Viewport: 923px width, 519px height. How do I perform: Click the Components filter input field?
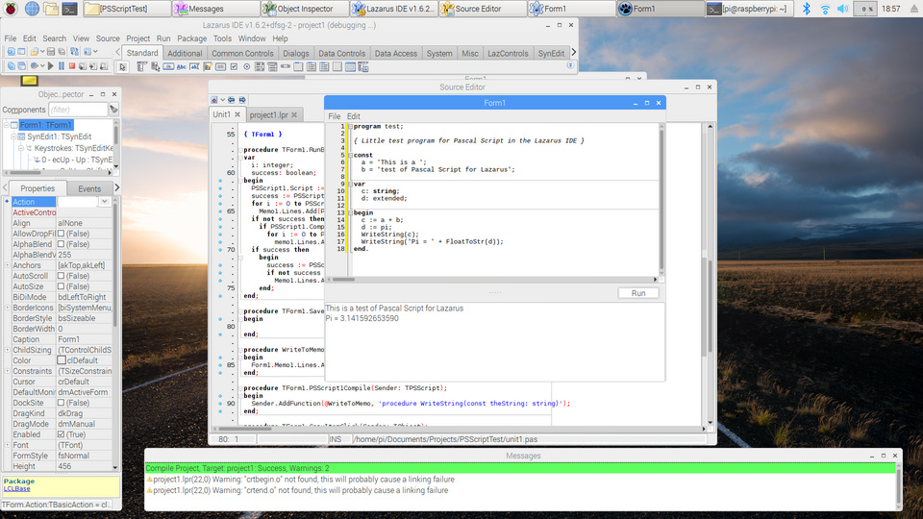click(x=77, y=110)
